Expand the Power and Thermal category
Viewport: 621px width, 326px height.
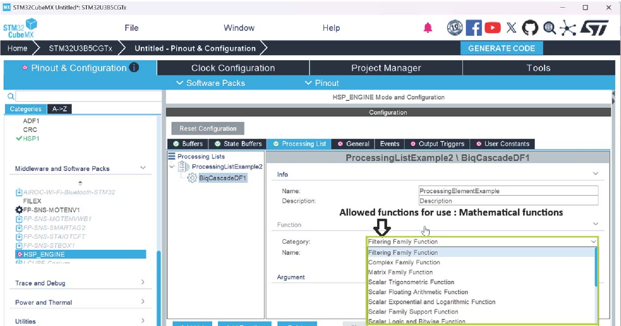click(143, 301)
